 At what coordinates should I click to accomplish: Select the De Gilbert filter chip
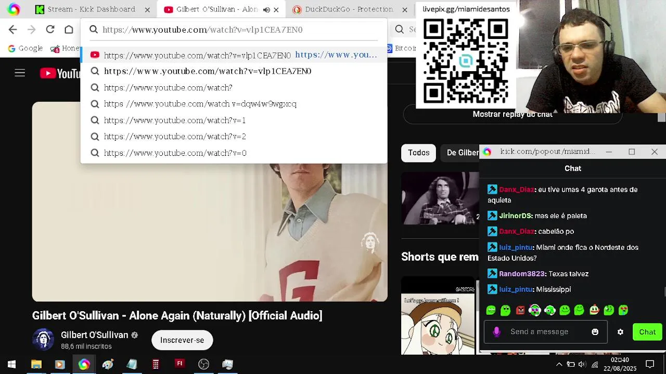point(460,153)
